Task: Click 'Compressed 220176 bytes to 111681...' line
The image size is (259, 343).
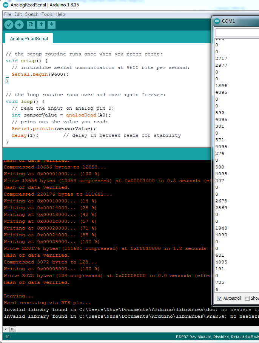Action: [x=58, y=194]
